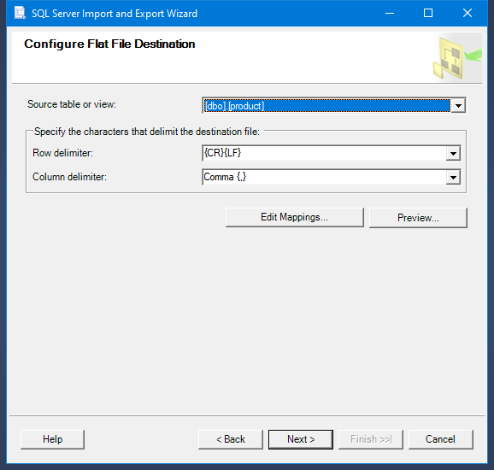Maximize the wizard window
Screen dimensions: 494x470
(428, 13)
